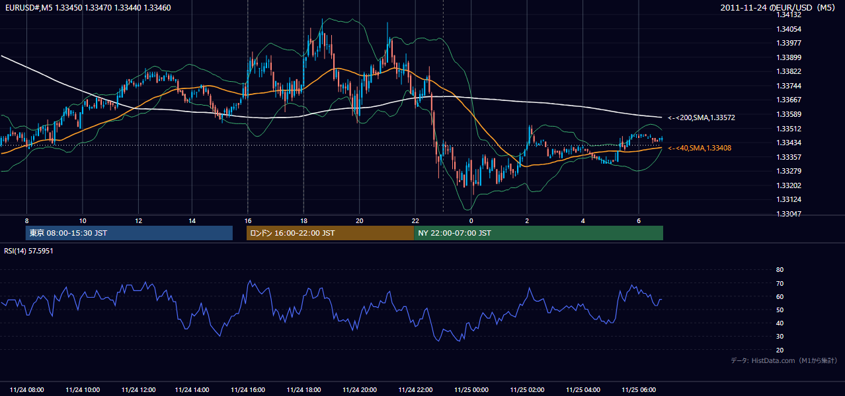Click price level 1.33202 on the axis
Viewport: 845px width, 396px height.
click(x=789, y=185)
